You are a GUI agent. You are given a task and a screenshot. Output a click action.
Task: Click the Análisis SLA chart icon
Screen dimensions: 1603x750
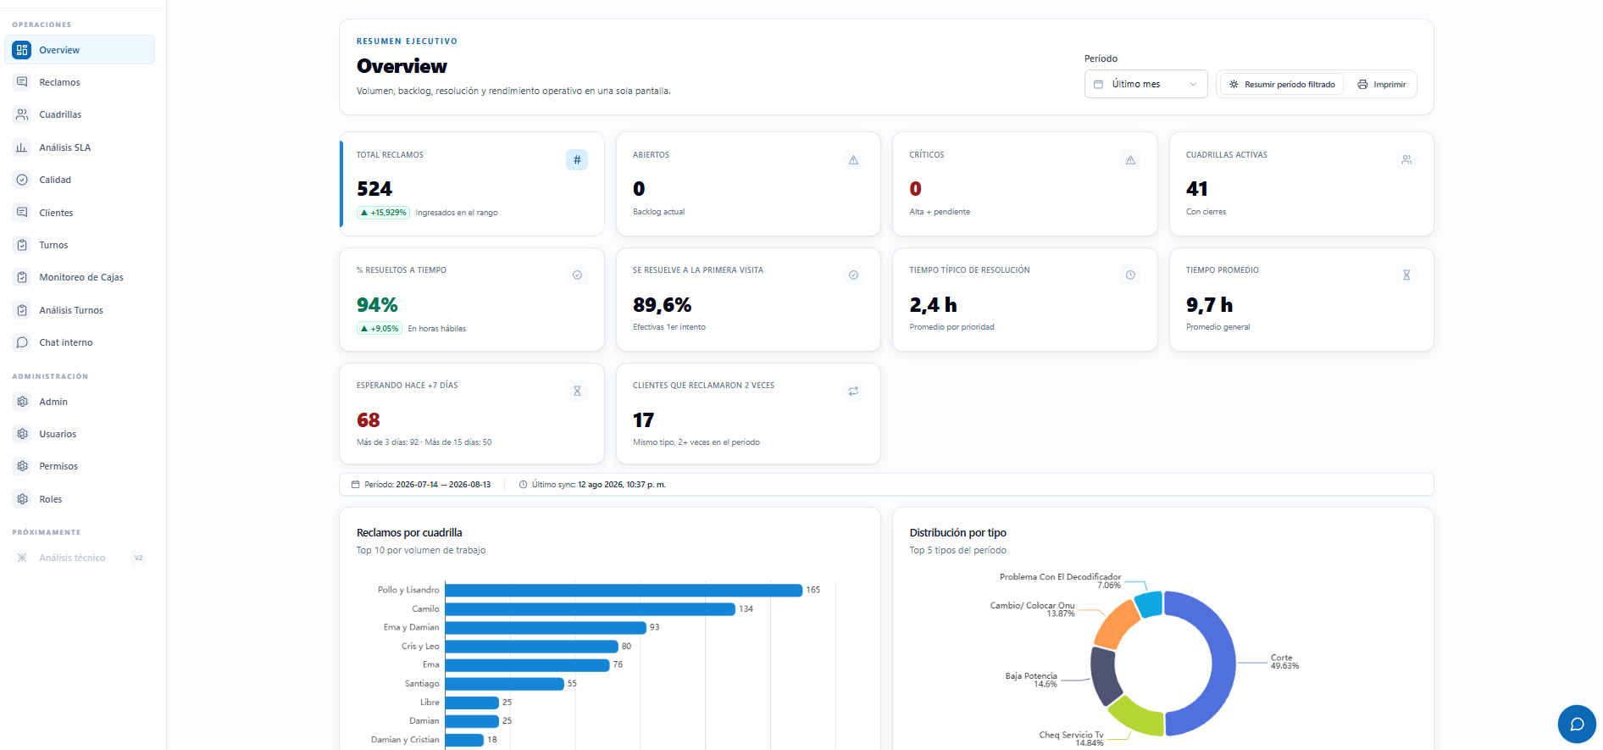point(22,147)
